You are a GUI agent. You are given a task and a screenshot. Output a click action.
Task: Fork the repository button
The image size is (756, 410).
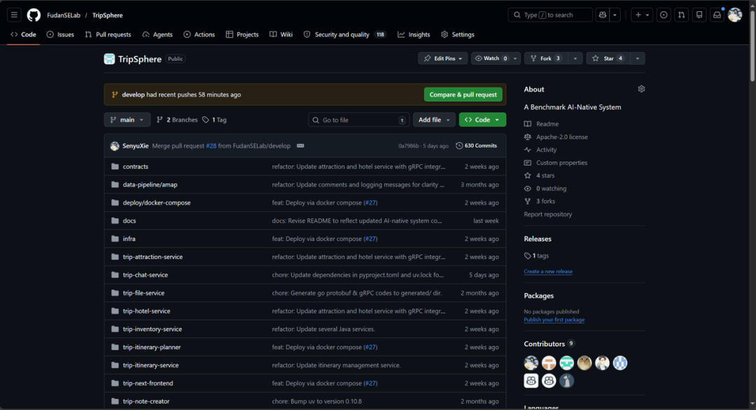[546, 58]
